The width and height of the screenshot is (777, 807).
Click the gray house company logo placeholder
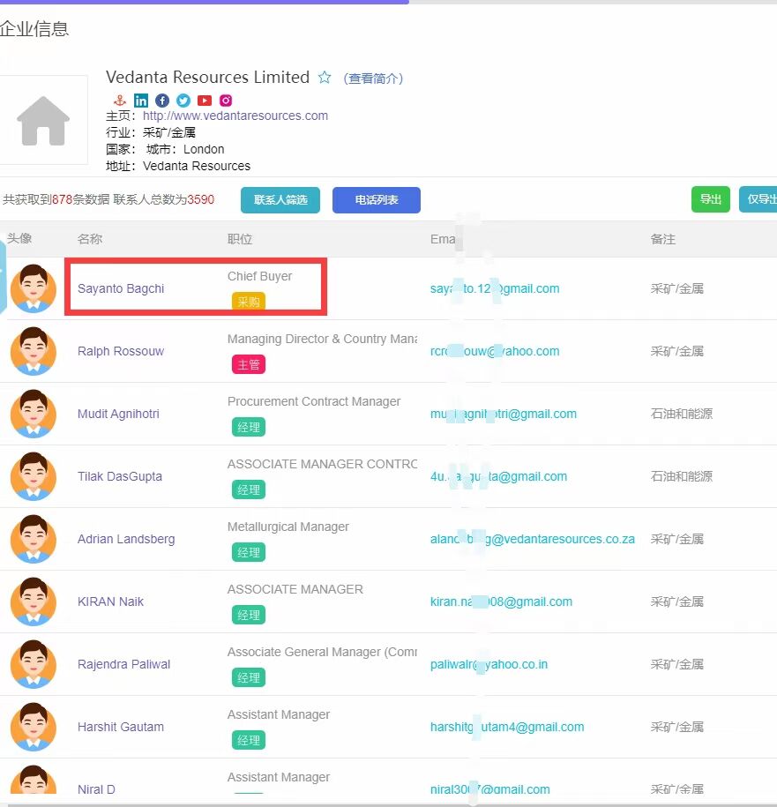pyautogui.click(x=44, y=120)
